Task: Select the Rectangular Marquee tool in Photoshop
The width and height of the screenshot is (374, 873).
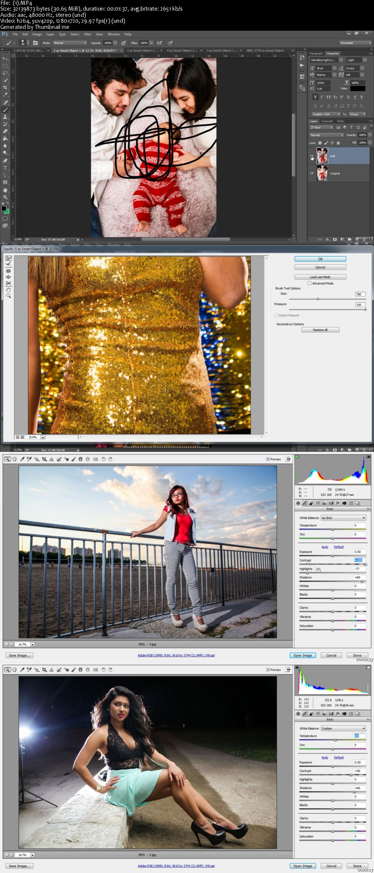Action: pos(5,66)
